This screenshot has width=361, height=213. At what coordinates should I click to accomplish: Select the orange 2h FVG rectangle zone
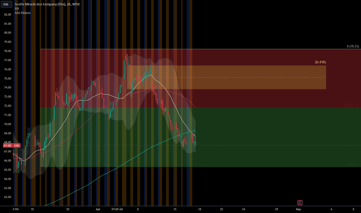226,77
